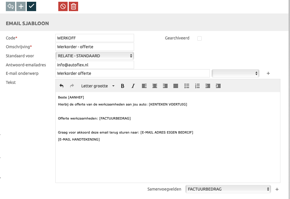Image resolution: width=290 pixels, height=199 pixels.
Task: Delete template using the trash icon
Action: 73,6
